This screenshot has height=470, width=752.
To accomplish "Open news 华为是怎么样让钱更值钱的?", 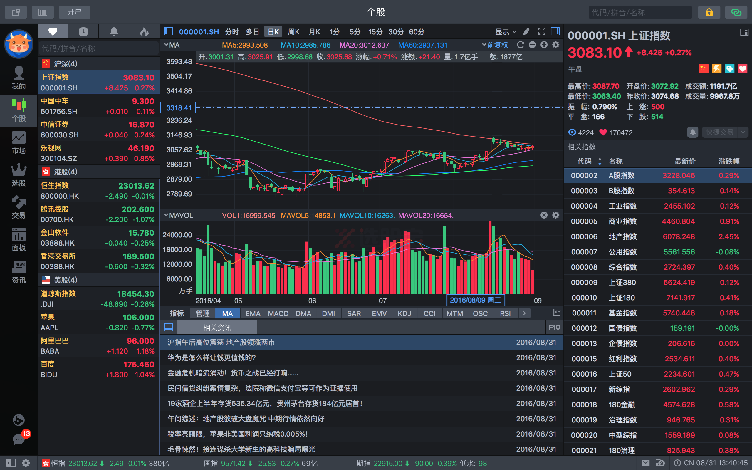I will tap(362, 357).
